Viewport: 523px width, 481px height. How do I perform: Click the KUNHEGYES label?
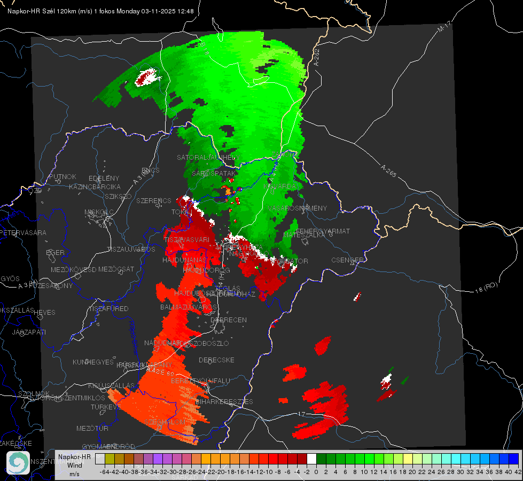tap(93, 362)
